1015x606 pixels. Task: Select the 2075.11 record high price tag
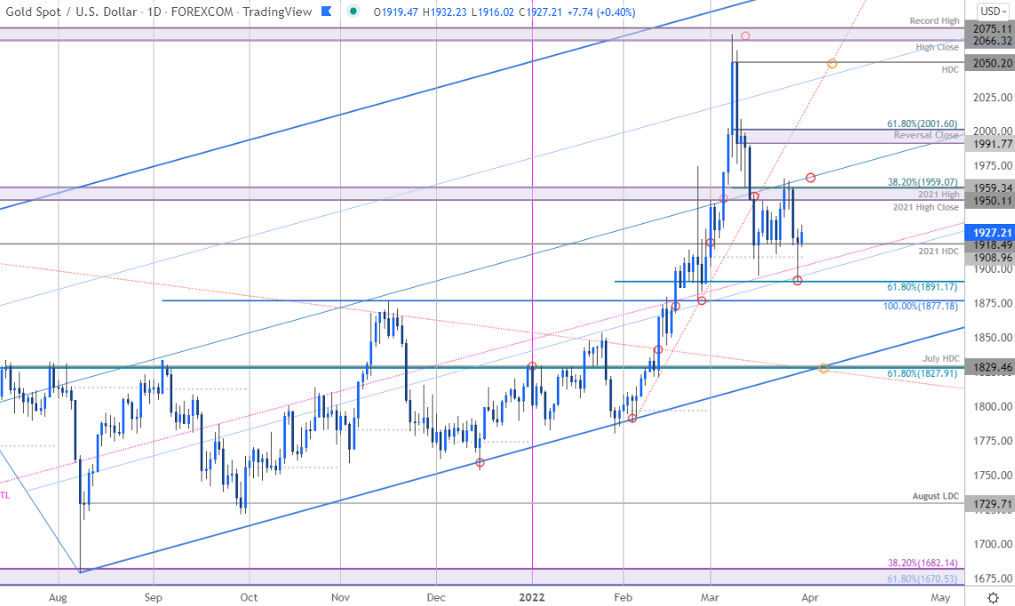(989, 28)
